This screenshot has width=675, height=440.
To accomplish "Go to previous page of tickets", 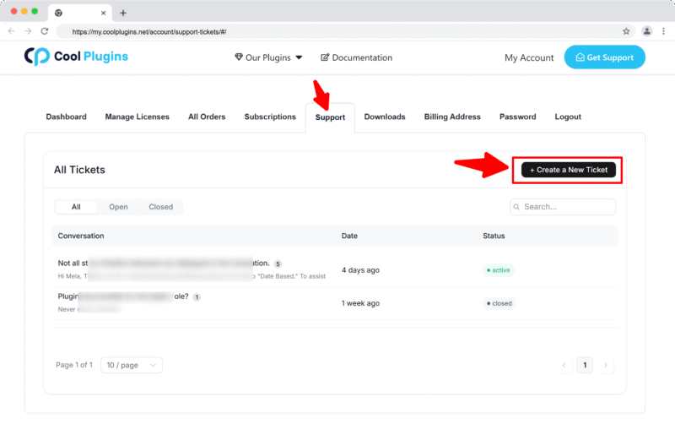I will click(x=564, y=365).
